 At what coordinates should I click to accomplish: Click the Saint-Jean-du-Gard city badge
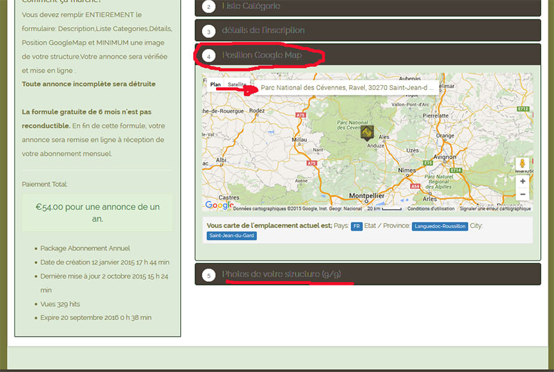232,236
